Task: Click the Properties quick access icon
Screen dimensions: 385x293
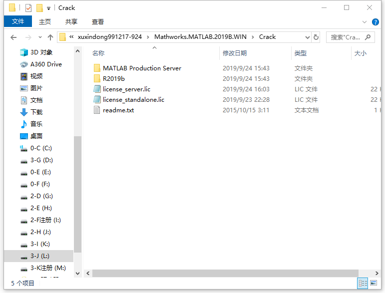Action: click(28, 8)
